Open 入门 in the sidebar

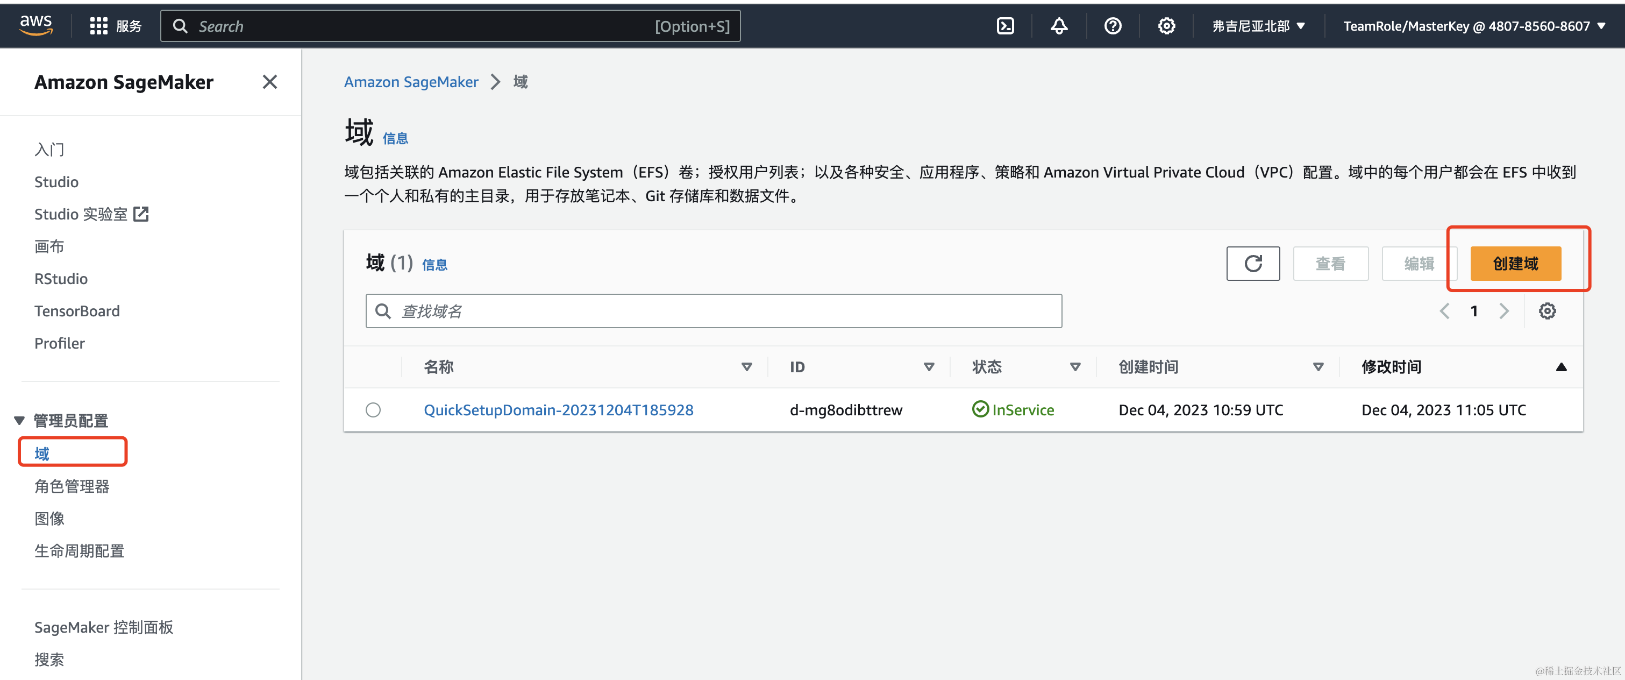49,150
